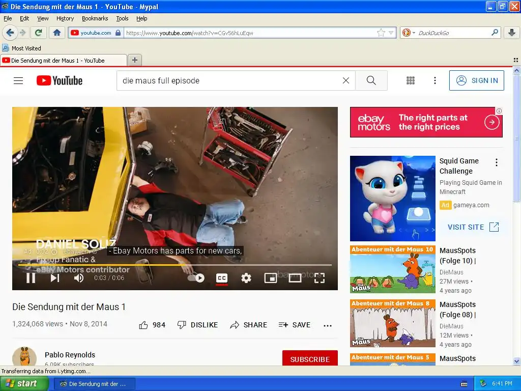The width and height of the screenshot is (521, 391).
Task: Like the video with thumbs up
Action: point(152,325)
